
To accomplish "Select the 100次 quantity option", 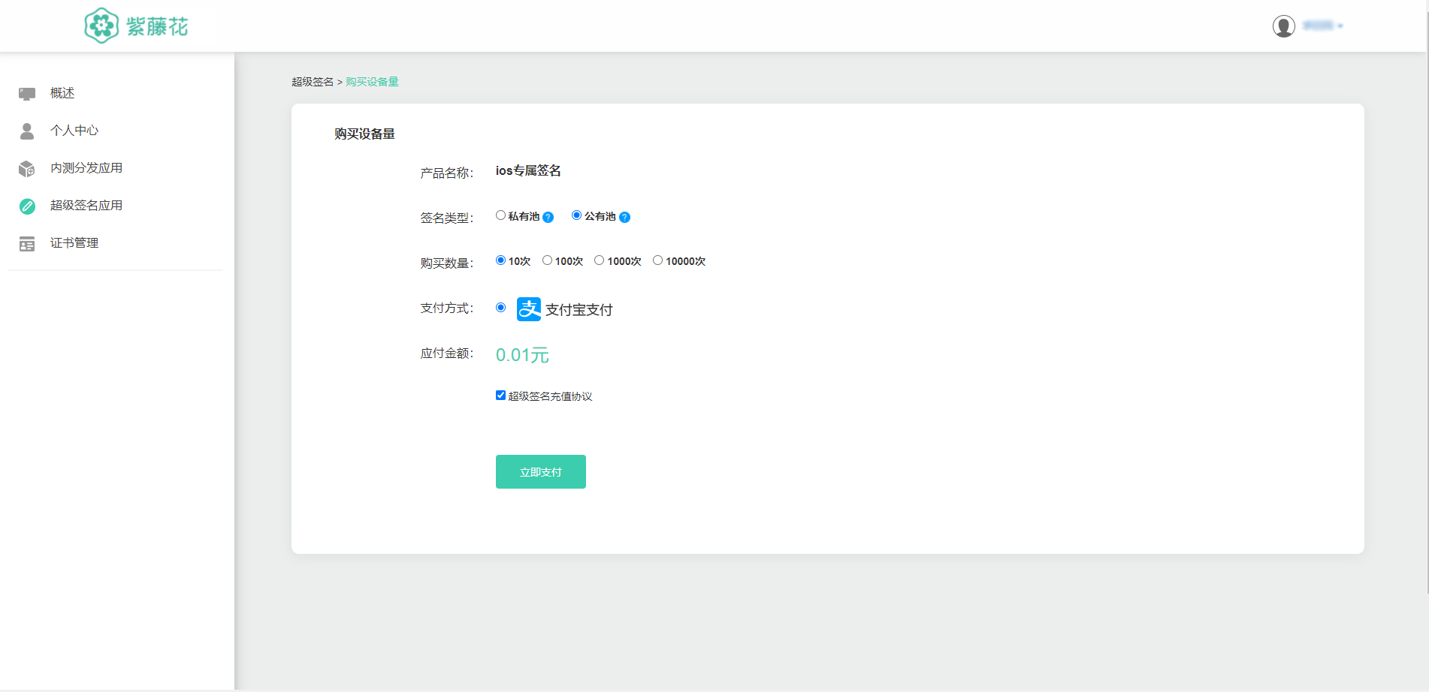I will (547, 260).
